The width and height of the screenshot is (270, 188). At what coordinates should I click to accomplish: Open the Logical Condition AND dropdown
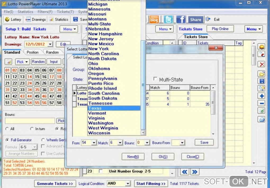pos(128,184)
